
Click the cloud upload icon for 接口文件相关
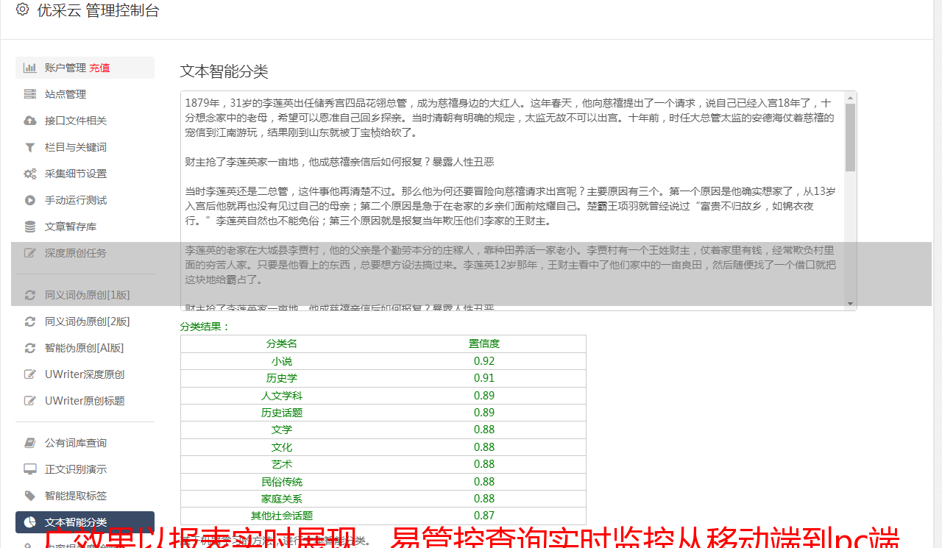[30, 121]
